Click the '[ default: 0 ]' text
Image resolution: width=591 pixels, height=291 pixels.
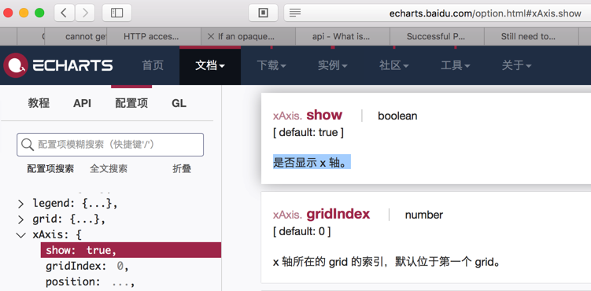[x=302, y=232]
